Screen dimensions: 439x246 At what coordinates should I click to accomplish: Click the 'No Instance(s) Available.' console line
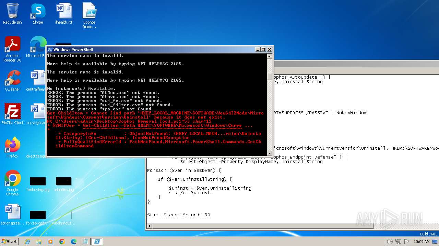(81, 88)
